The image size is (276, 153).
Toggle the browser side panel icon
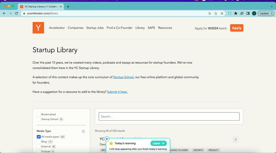248,13
